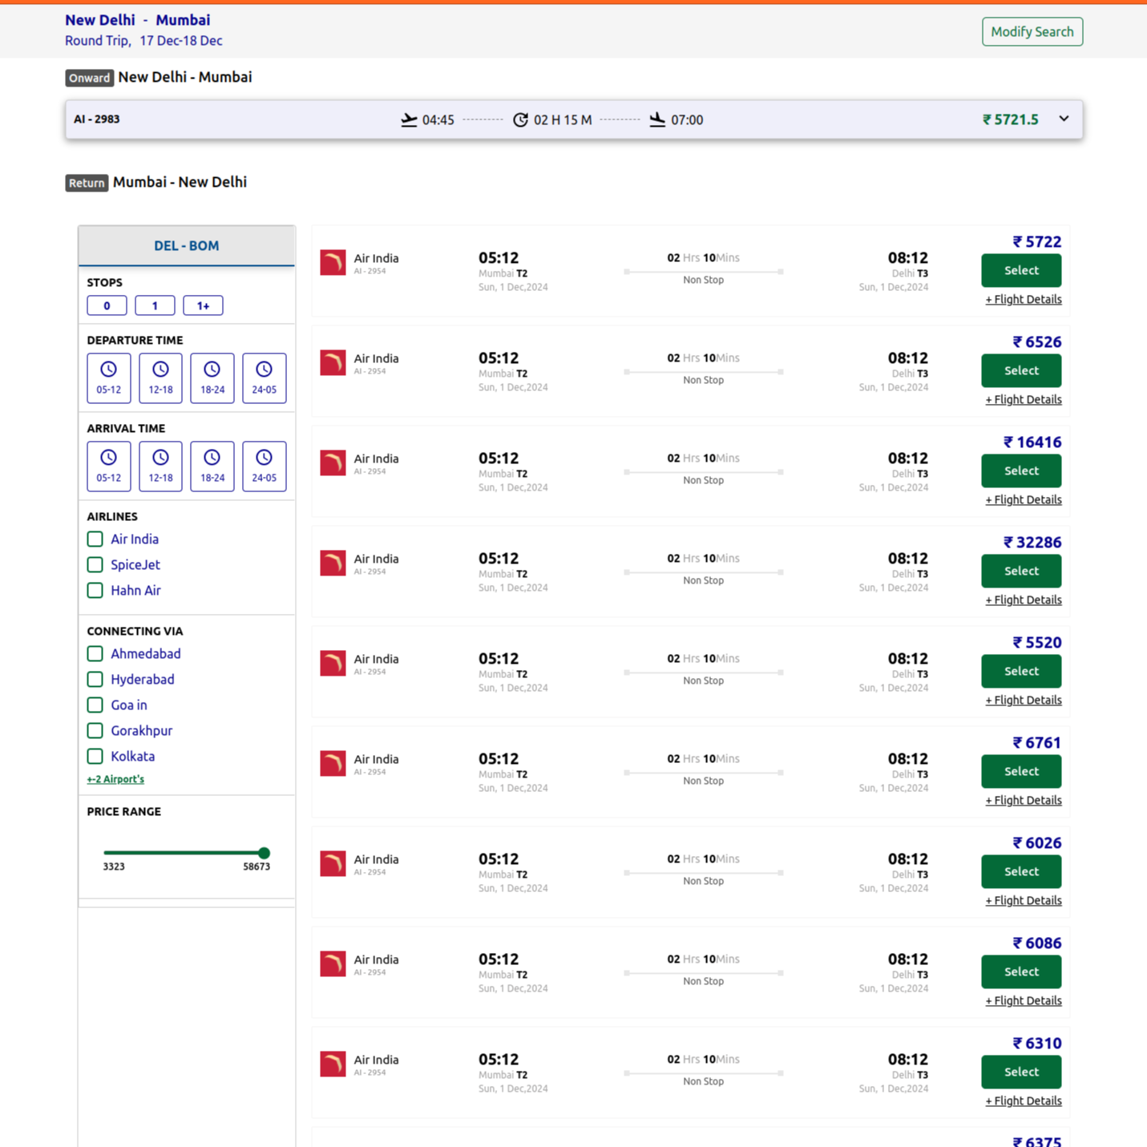The image size is (1147, 1147).
Task: Open the DEL - BOM filter tab
Action: tap(187, 246)
